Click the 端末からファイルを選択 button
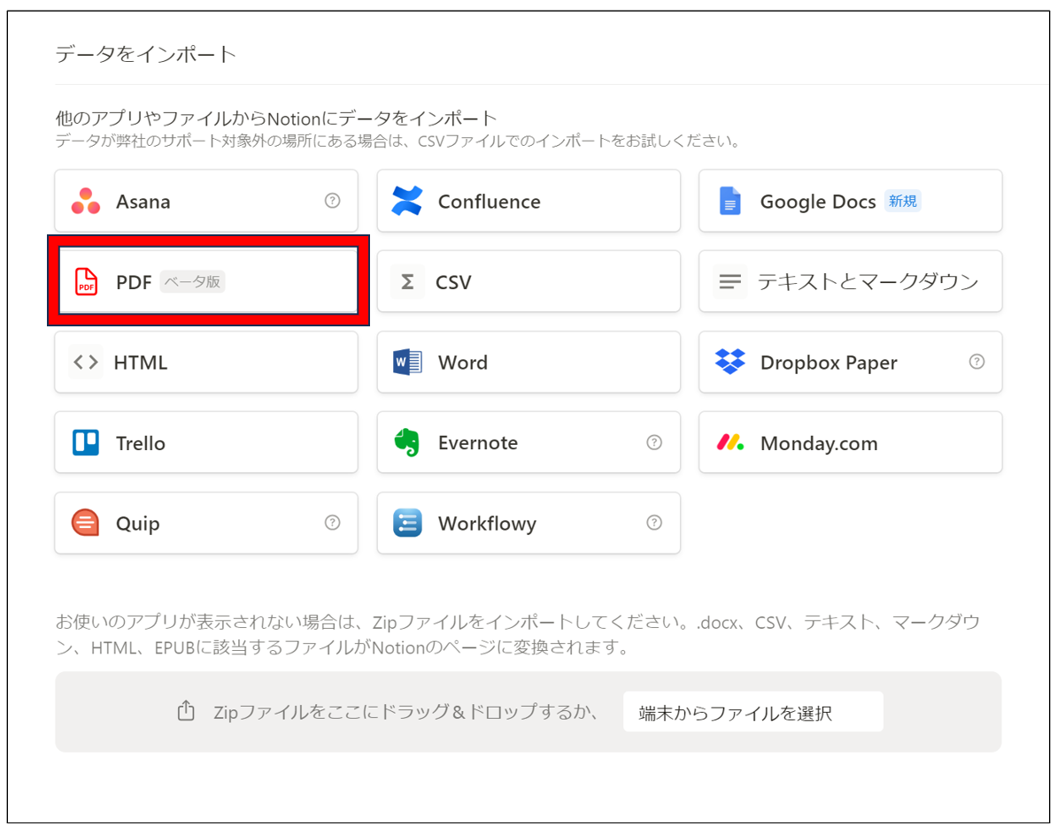 753,711
